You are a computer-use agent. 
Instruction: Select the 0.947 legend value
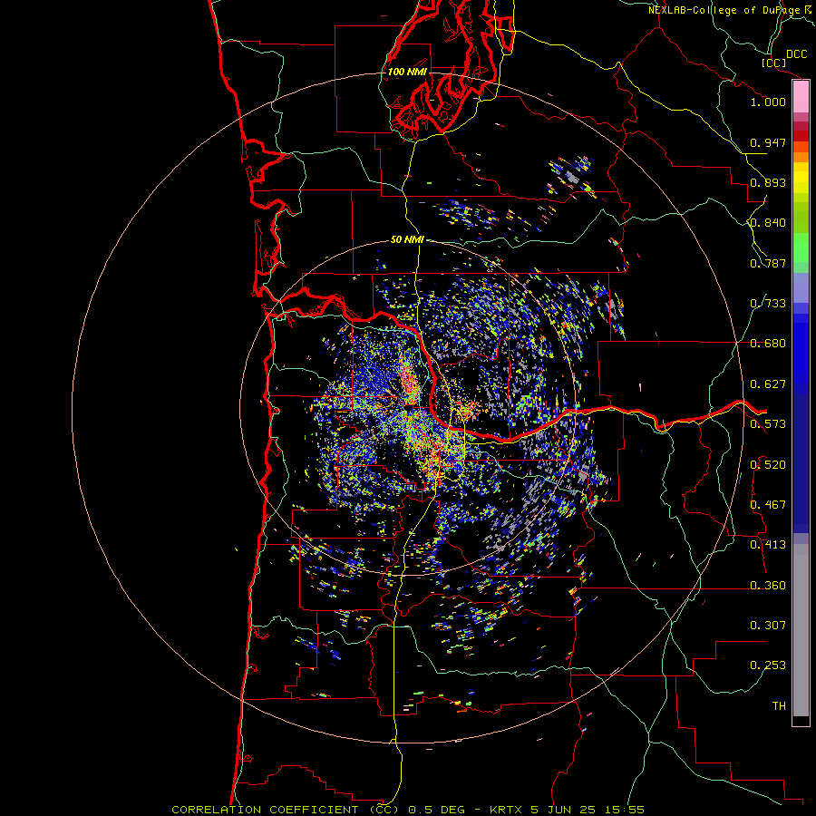tap(768, 142)
